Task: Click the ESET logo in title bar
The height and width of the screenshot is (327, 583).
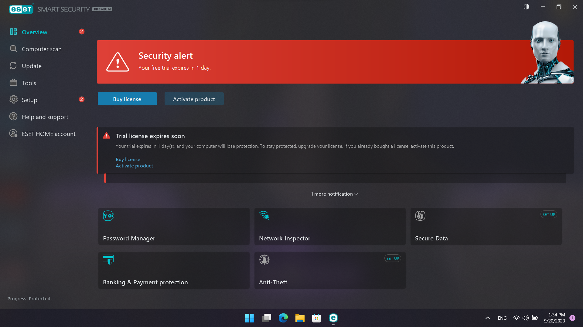Action: pos(21,9)
